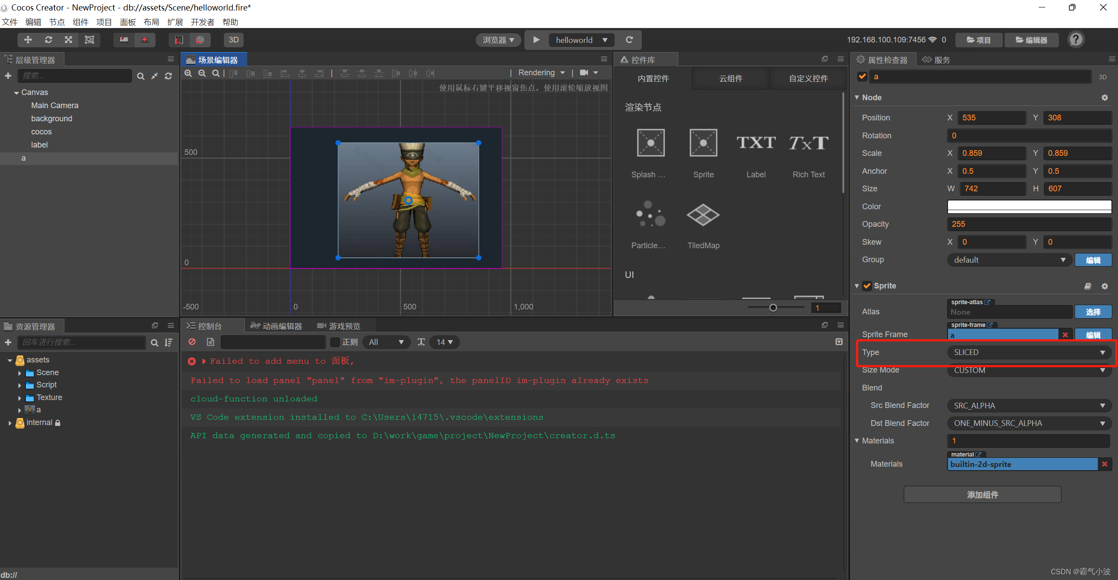This screenshot has height=580, width=1118.
Task: Add node with plus in hierarchy panel
Action: (x=8, y=76)
